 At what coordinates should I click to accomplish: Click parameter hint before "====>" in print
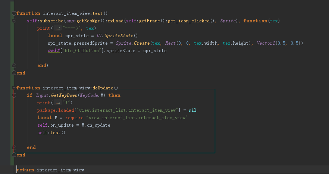(x=57, y=28)
